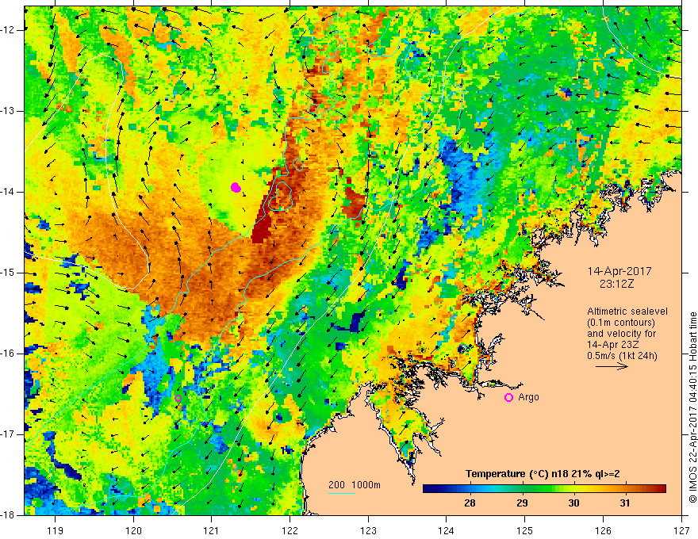This screenshot has width=698, height=539.
Task: Click the '-12' latitude axis label
Action: click(x=8, y=30)
